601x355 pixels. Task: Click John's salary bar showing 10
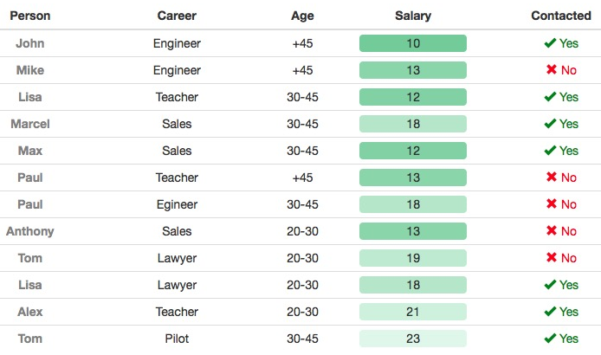click(413, 43)
